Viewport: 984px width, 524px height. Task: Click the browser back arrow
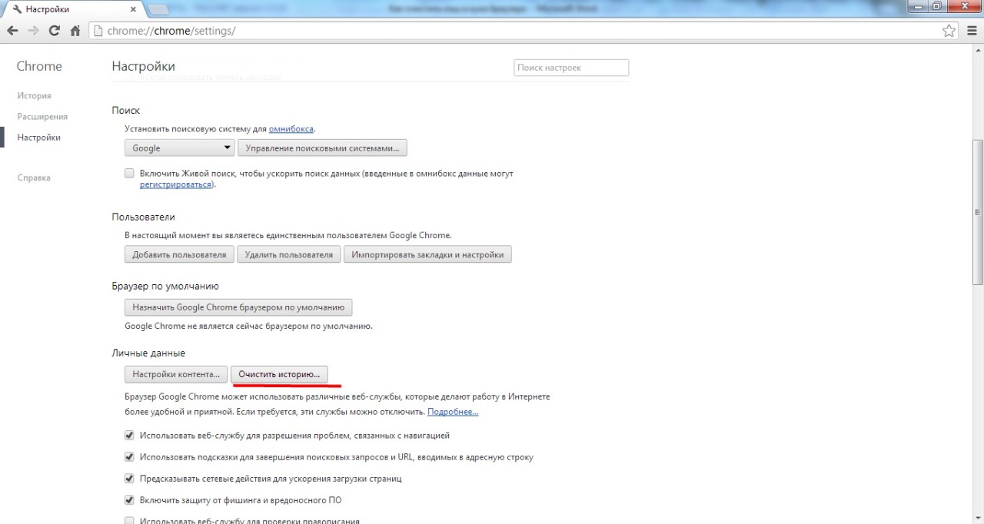coord(13,32)
